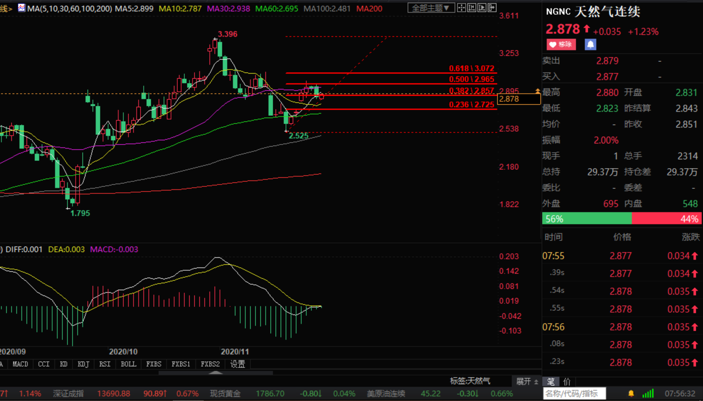This screenshot has height=401, width=703.
Task: Click the yellow notification bell in status bar
Action: coord(631,394)
